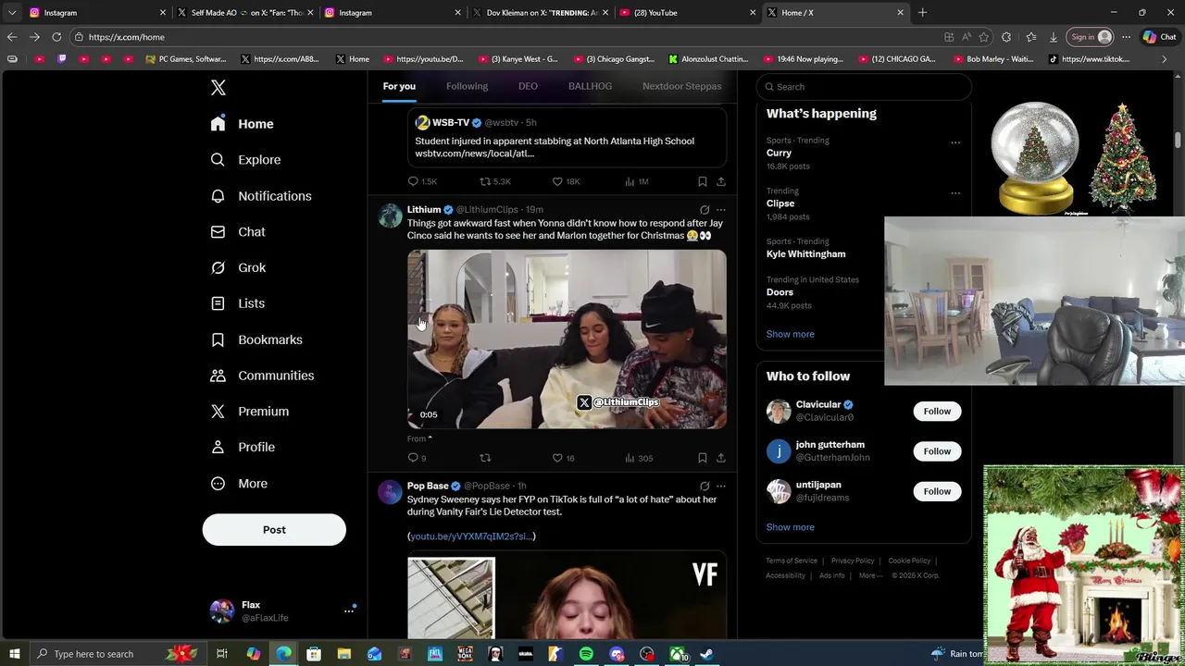1185x666 pixels.
Task: Like the Lithium post
Action: click(557, 458)
